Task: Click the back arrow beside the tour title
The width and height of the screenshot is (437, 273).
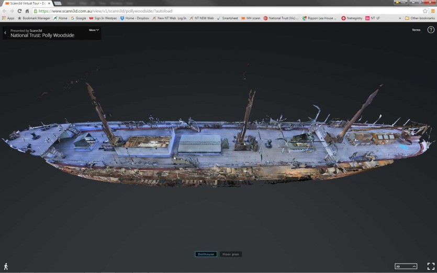Action: (x=5, y=33)
